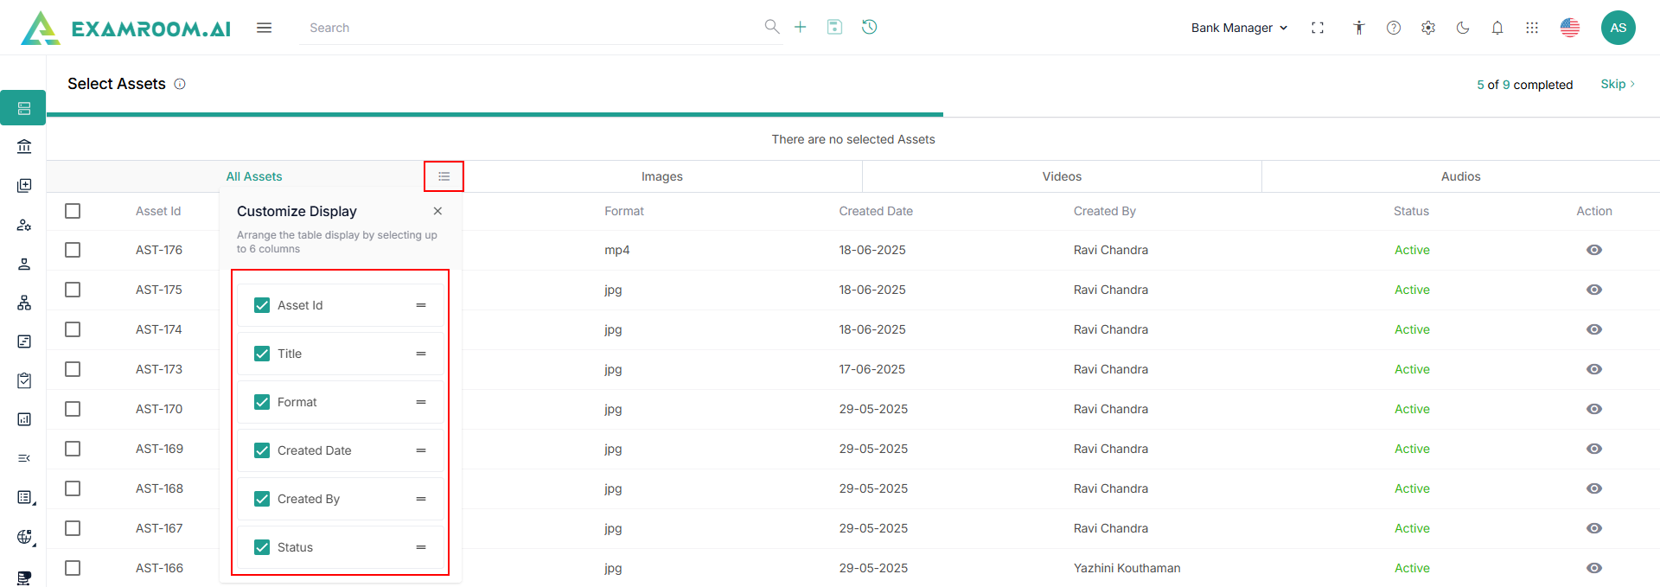Viewport: 1660px width, 587px height.
Task: Switch to the Images tab
Action: click(661, 176)
